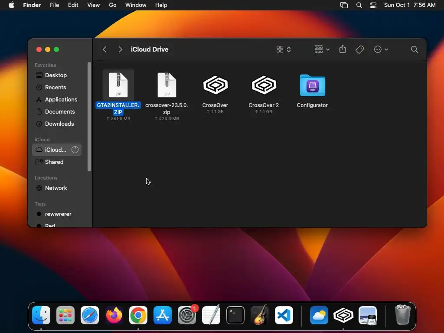Open the Trash in the Dock
444x333 pixels.
tap(403, 315)
